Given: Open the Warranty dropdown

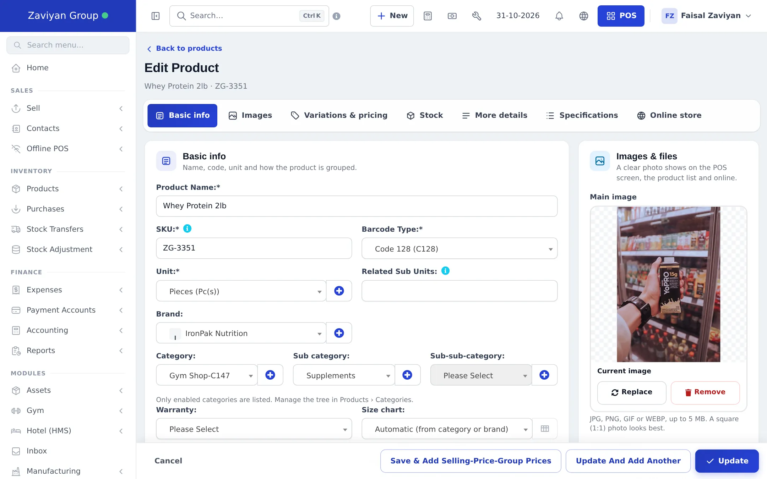Looking at the screenshot, I should 254,429.
